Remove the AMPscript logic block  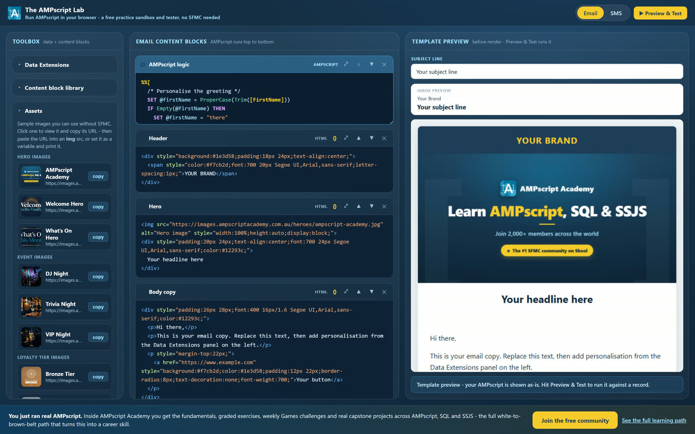tap(384, 64)
